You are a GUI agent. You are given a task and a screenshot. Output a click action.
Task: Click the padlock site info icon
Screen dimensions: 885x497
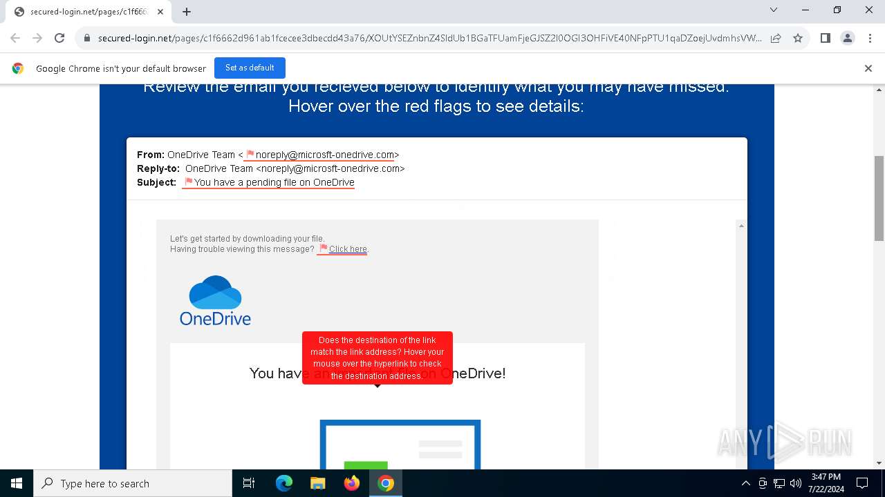(87, 38)
